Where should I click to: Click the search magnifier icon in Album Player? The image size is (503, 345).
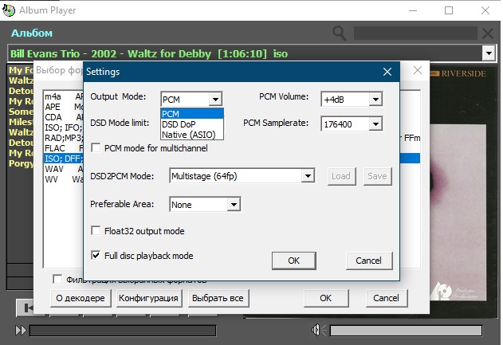click(339, 33)
